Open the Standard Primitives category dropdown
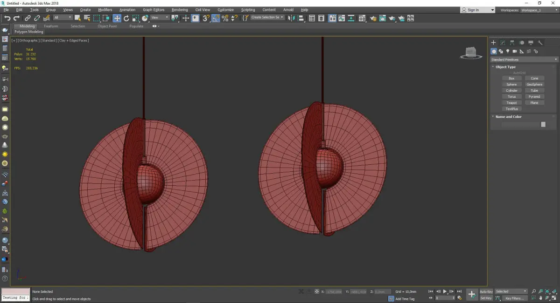 524,60
